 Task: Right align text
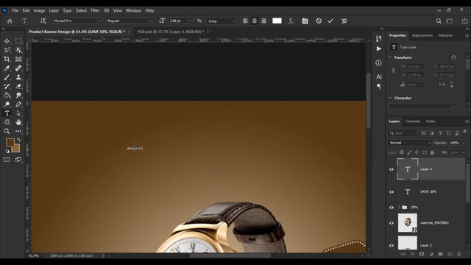click(x=263, y=21)
